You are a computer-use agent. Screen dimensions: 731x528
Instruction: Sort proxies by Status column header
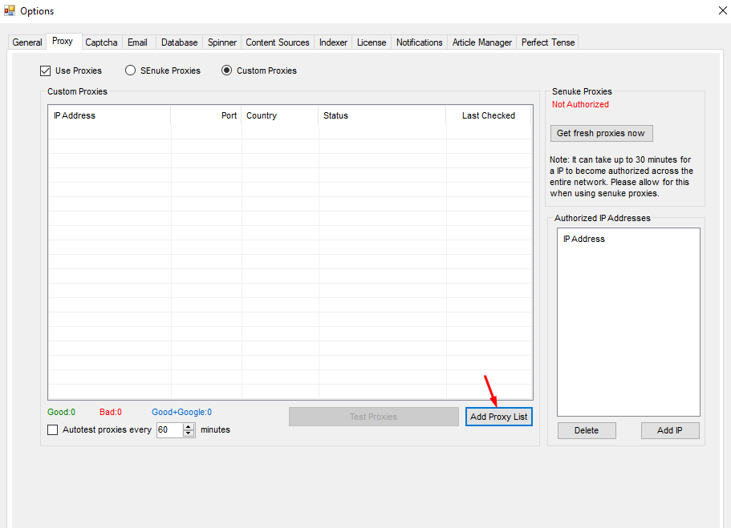coord(382,115)
